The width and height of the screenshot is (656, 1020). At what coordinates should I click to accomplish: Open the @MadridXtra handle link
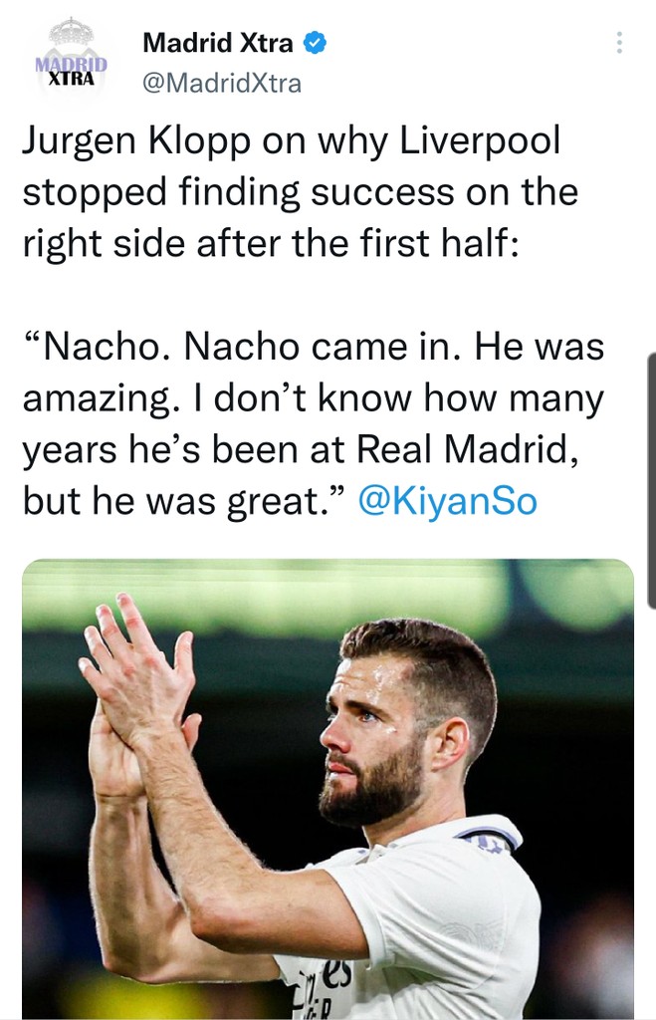coord(221,84)
